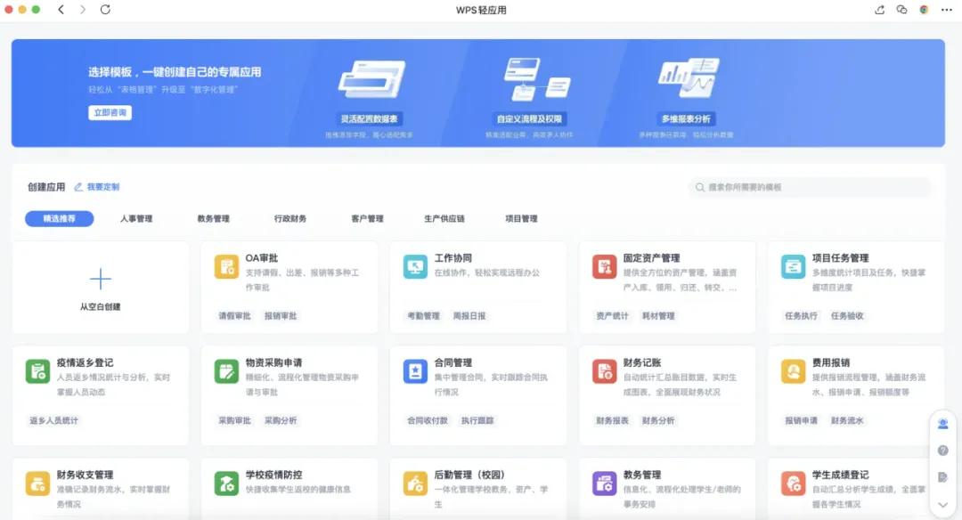Click the 自定义流程及权限 banner label
The width and height of the screenshot is (962, 520).
[x=529, y=119]
